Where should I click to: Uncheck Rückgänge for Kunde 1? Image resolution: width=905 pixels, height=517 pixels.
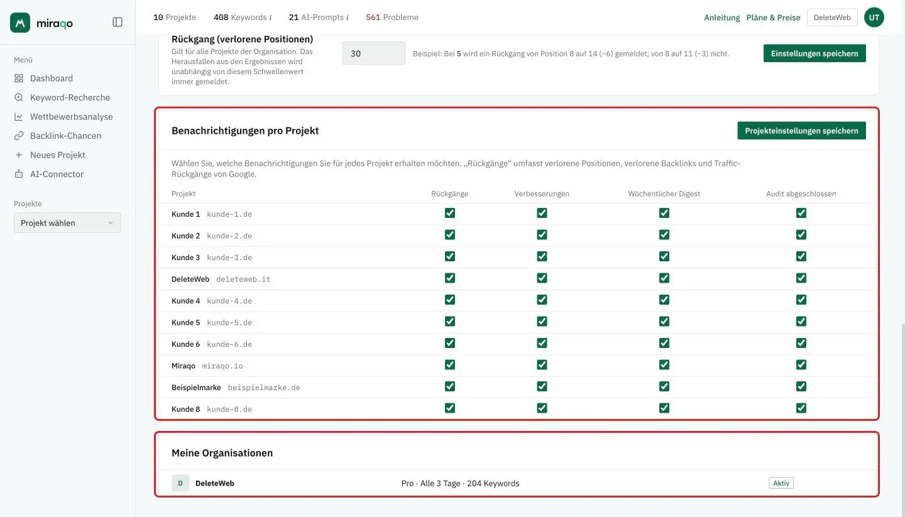tap(450, 214)
